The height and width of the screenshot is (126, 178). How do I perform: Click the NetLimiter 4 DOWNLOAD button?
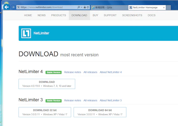pyautogui.click(x=47, y=84)
